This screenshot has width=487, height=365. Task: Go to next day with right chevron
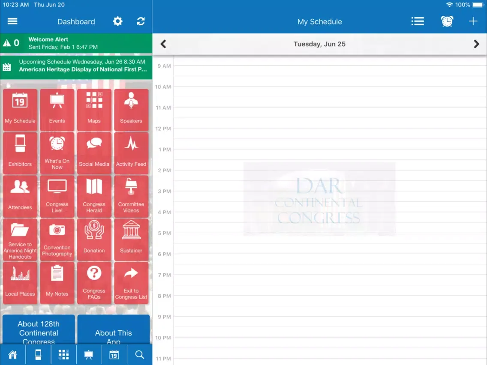(476, 44)
